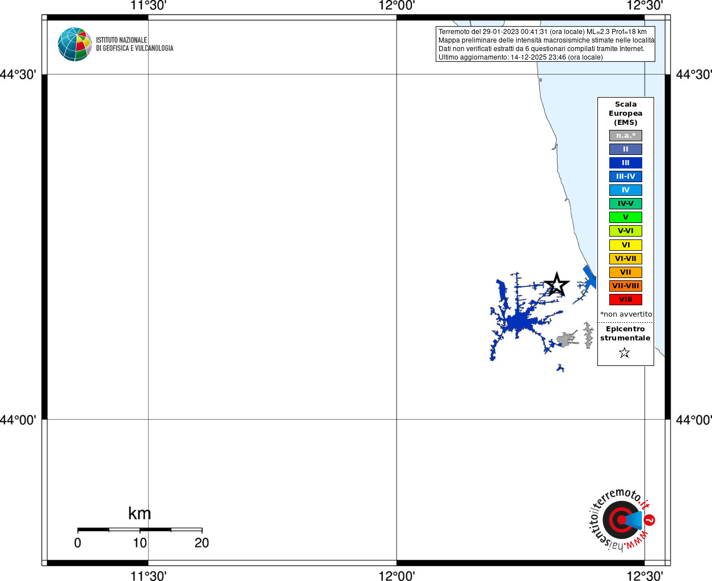This screenshot has width=712, height=581.
Task: Click the haisentitoilterremoto.it logo
Action: 622,520
